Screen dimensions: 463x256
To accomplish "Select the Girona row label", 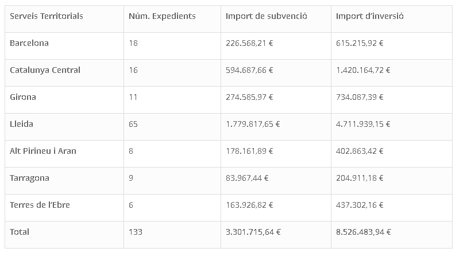I will click(23, 97).
